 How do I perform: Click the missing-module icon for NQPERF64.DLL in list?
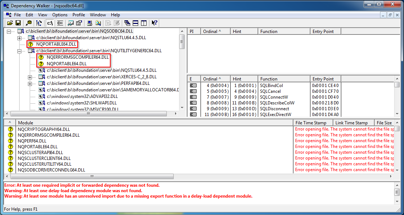[10, 141]
